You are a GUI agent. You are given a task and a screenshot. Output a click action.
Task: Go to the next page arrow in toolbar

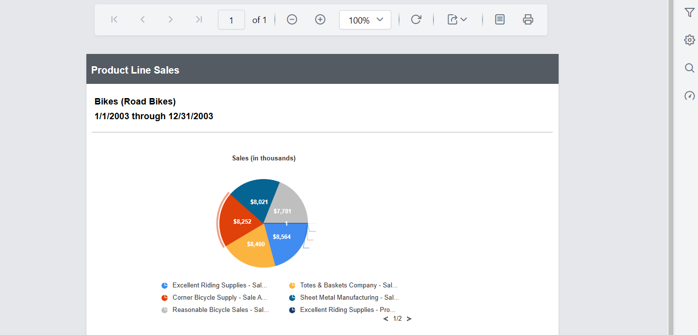coord(170,20)
